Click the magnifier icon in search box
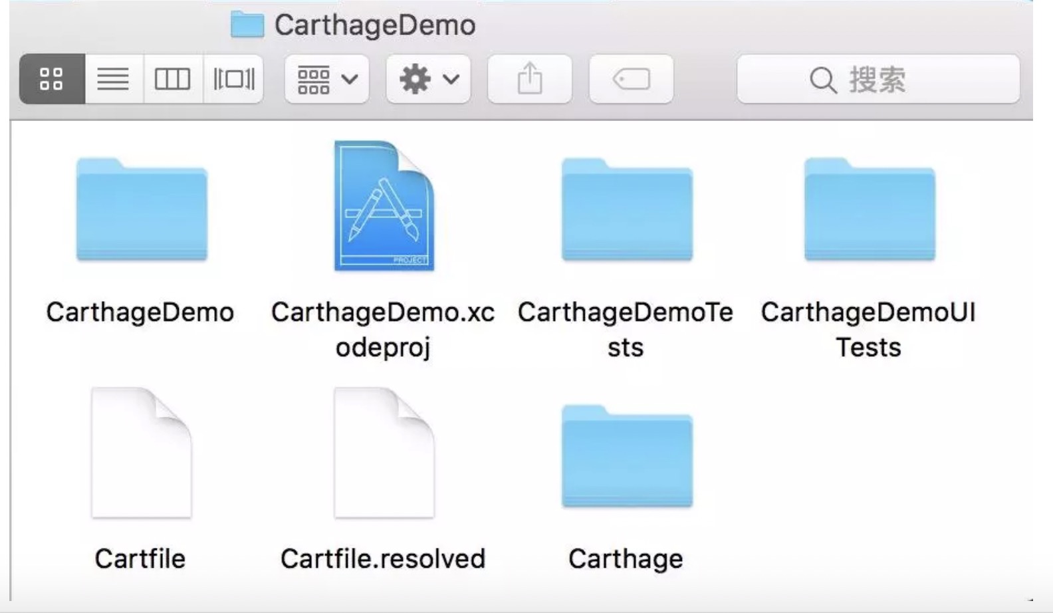1053x613 pixels. (823, 80)
